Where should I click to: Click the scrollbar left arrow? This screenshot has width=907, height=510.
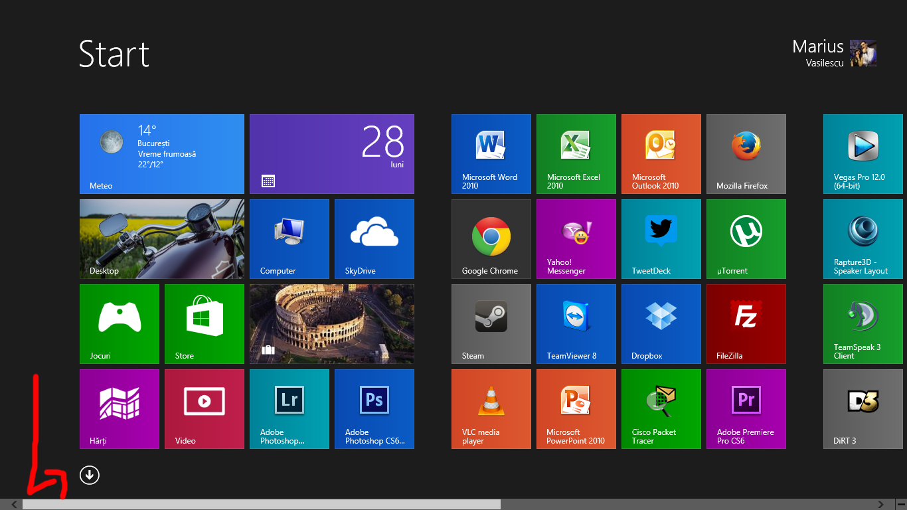point(15,505)
